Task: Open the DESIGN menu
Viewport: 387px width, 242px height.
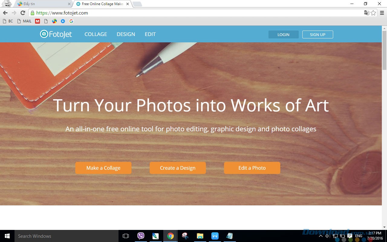Action: click(x=126, y=34)
